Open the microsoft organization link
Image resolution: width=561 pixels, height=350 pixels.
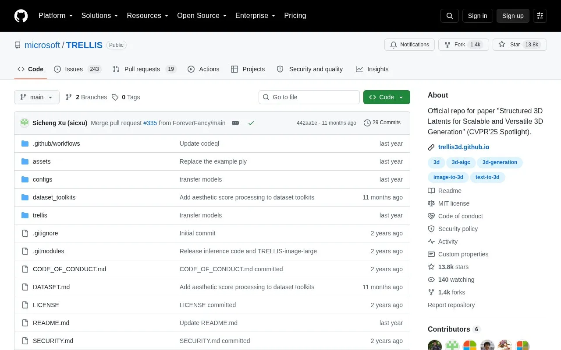(42, 45)
